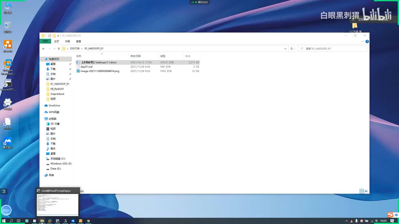Click the search box for 01_HADOOP_01
The width and height of the screenshot is (399, 224).
[x=332, y=49]
